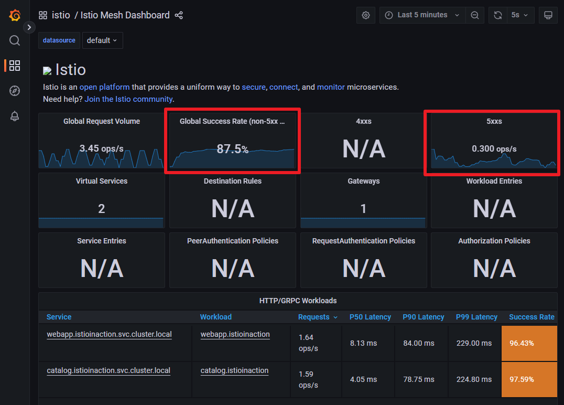The width and height of the screenshot is (564, 405).
Task: Sort table by Workload column
Action: (216, 317)
